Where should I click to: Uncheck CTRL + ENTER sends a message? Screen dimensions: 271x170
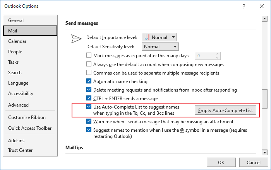89,98
